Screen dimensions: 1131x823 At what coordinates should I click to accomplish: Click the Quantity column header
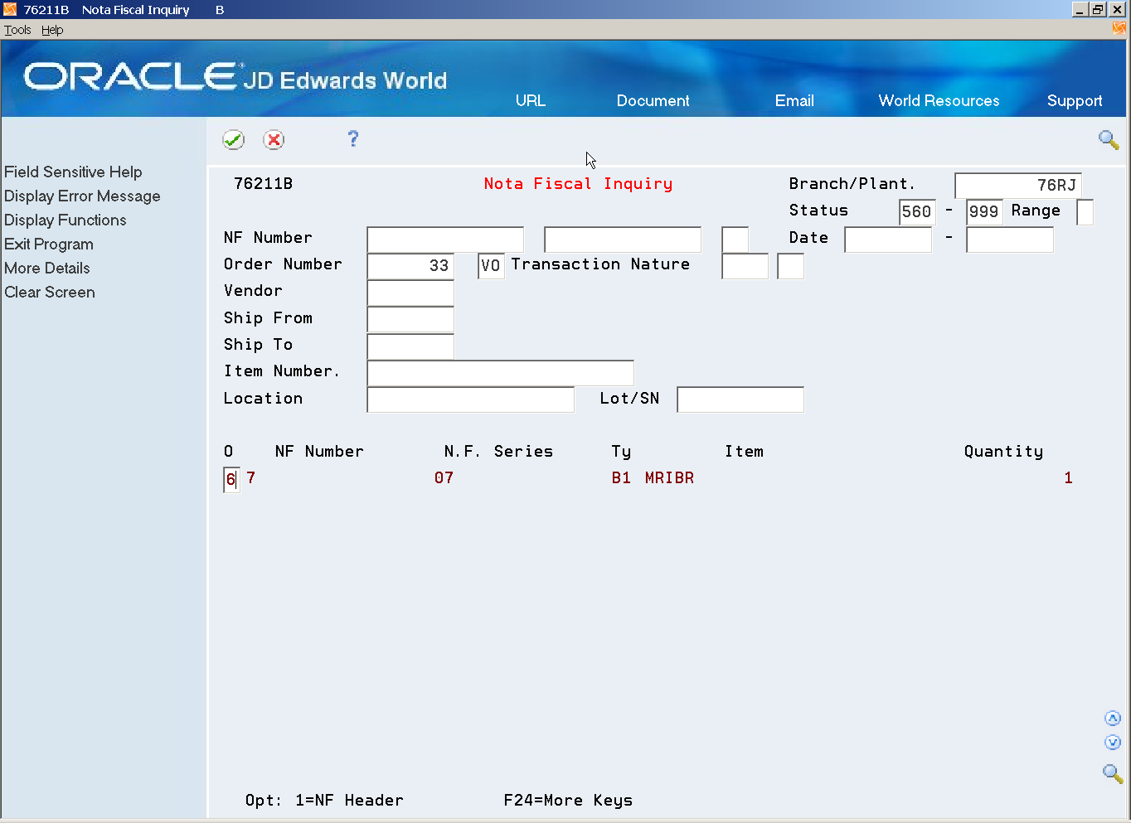pos(1003,452)
